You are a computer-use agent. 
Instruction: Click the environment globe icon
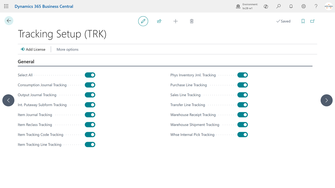(238, 7)
